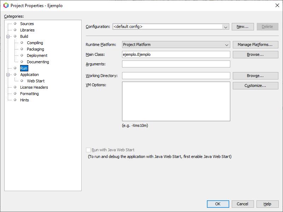This screenshot has height=212, width=283.
Task: Click the Application bullet icon
Action: 15,74
